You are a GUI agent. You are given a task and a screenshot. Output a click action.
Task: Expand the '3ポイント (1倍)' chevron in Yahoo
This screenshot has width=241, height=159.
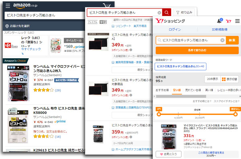tap(204, 141)
